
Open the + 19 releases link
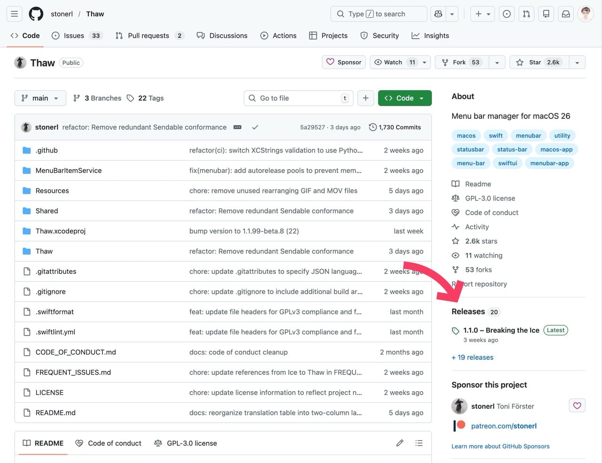pyautogui.click(x=472, y=357)
